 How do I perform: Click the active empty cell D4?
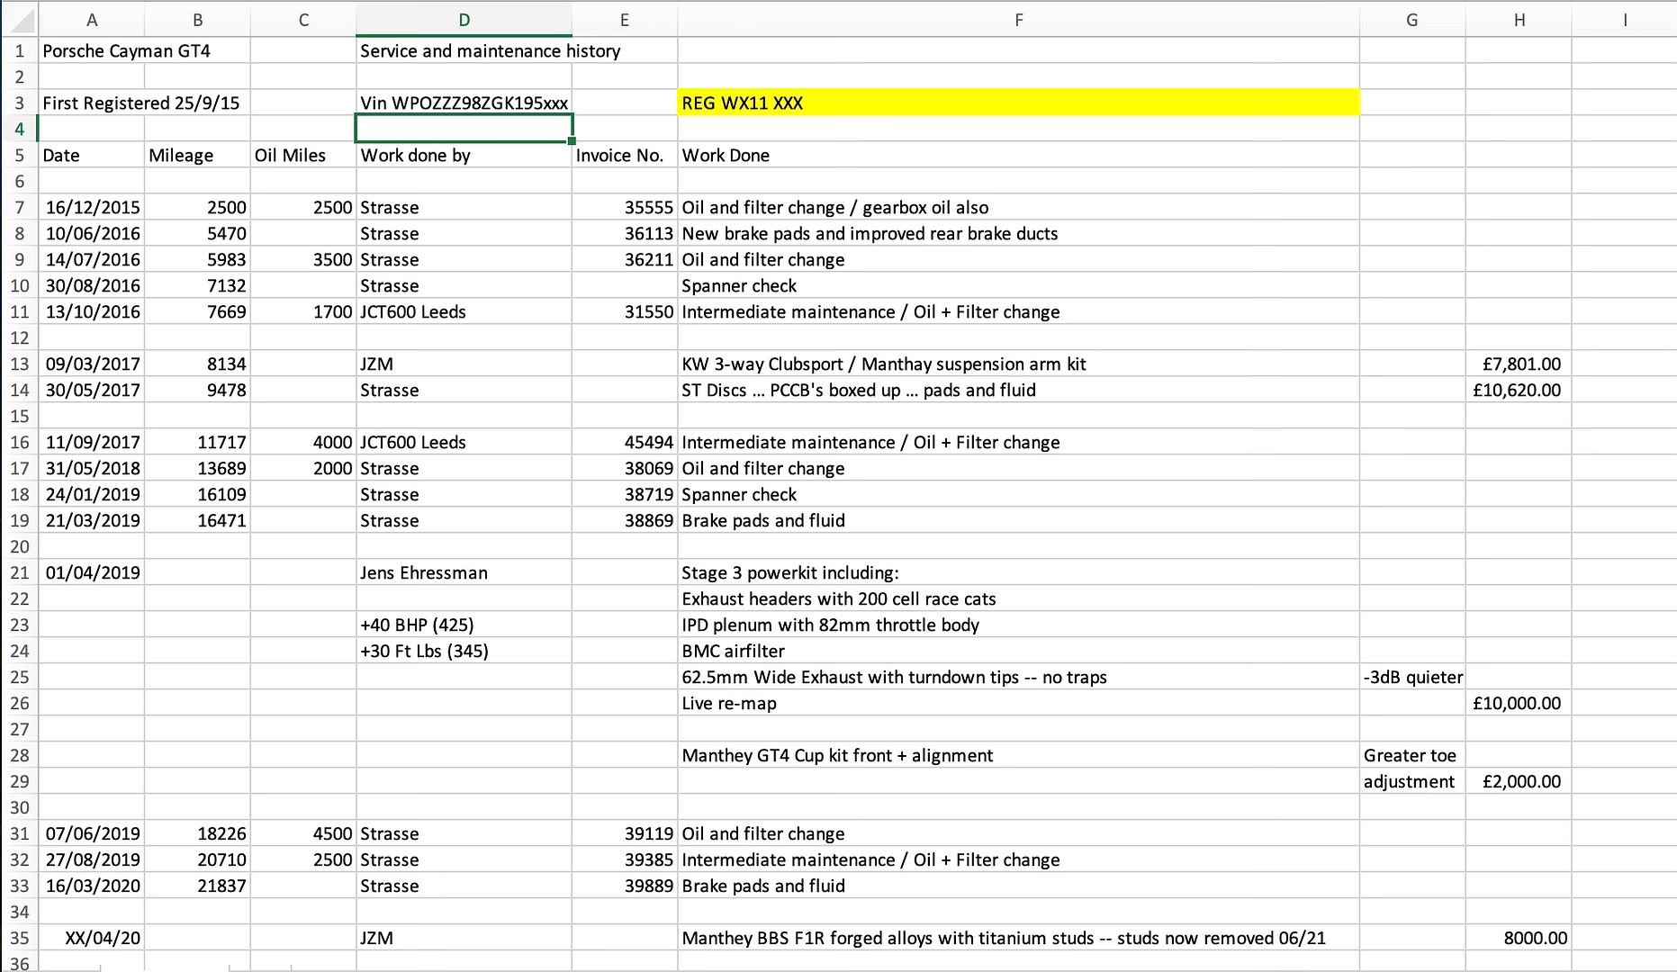pyautogui.click(x=464, y=129)
